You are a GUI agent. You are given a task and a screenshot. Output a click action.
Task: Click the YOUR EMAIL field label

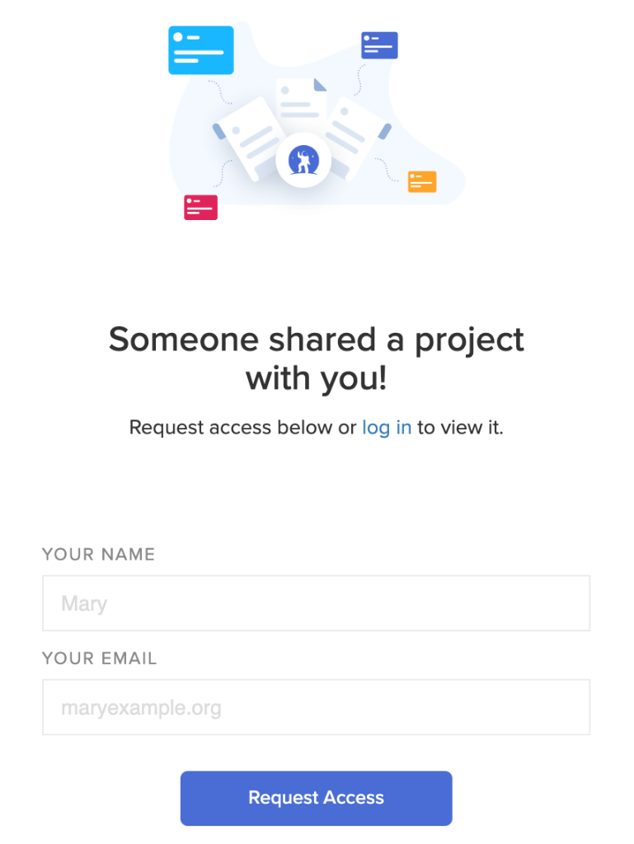click(x=99, y=659)
